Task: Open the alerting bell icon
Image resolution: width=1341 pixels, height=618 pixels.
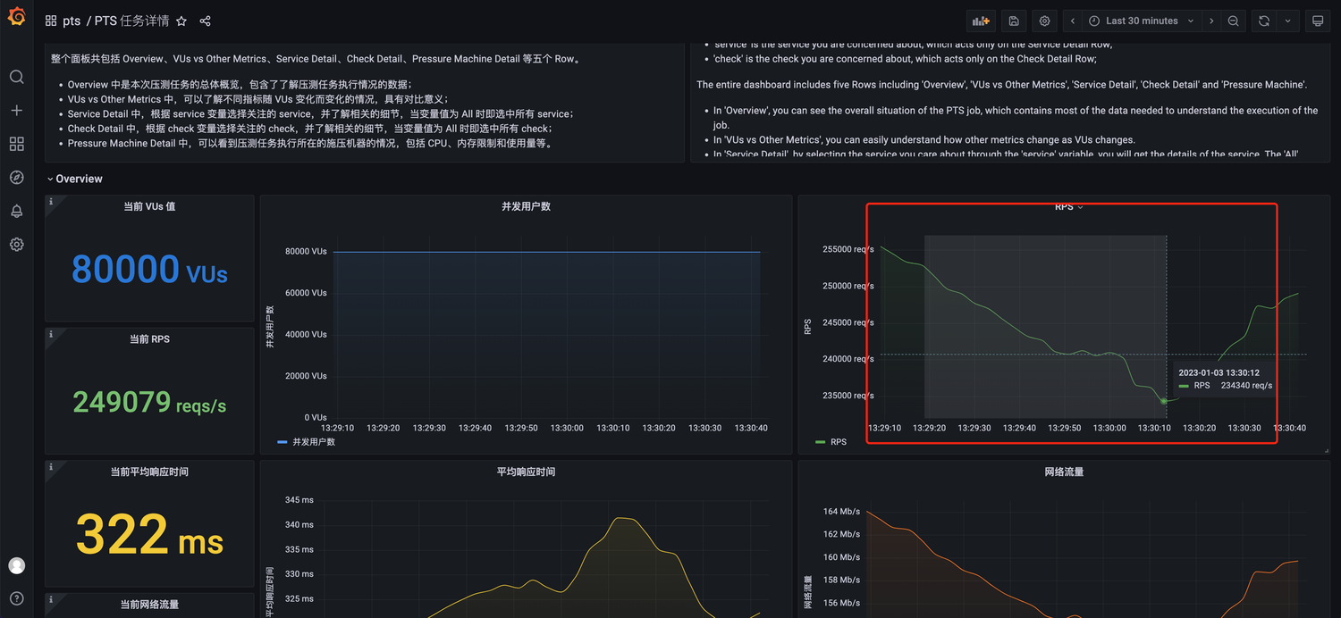Action: point(16,211)
